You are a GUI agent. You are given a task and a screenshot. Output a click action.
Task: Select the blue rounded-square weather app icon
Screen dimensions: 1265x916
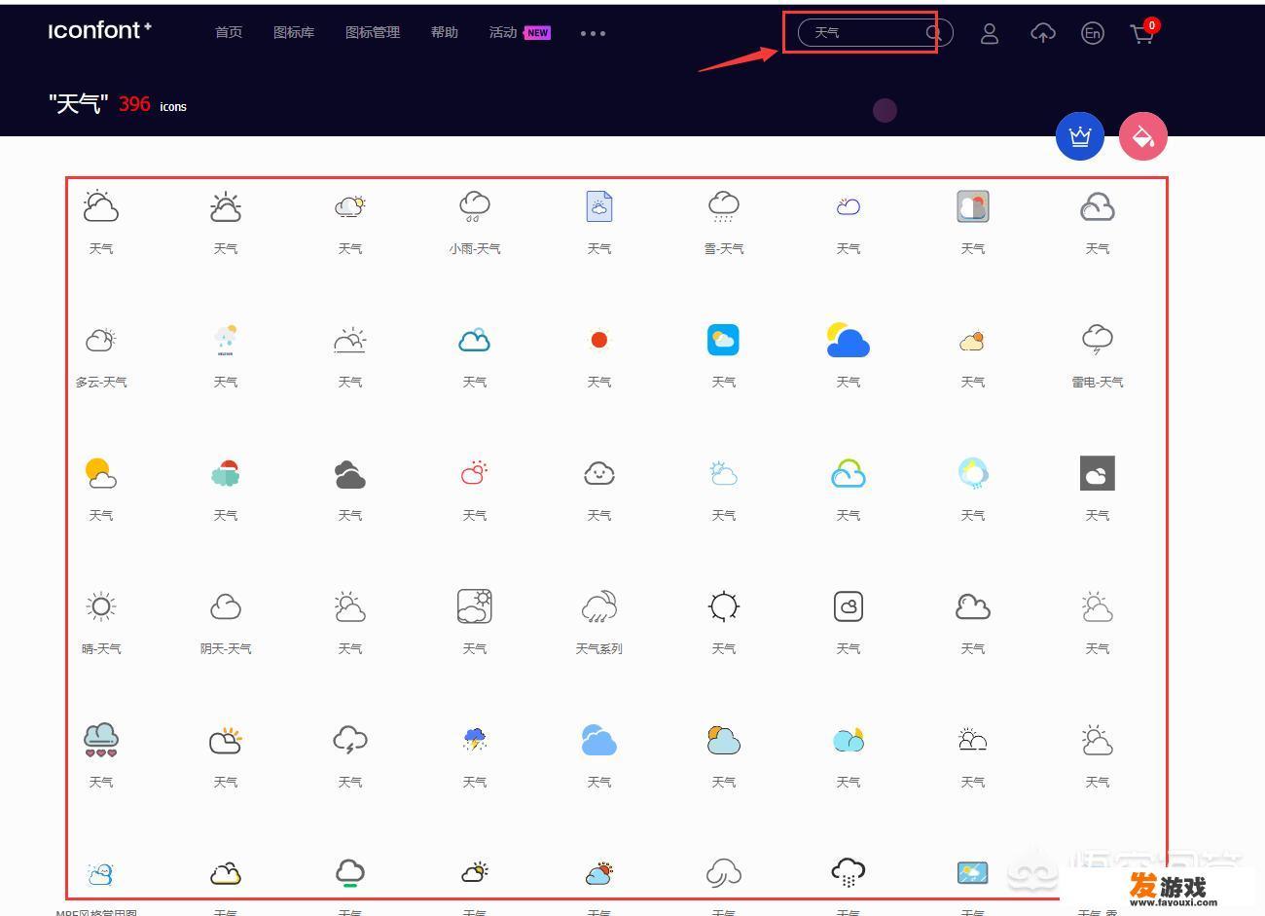(724, 340)
